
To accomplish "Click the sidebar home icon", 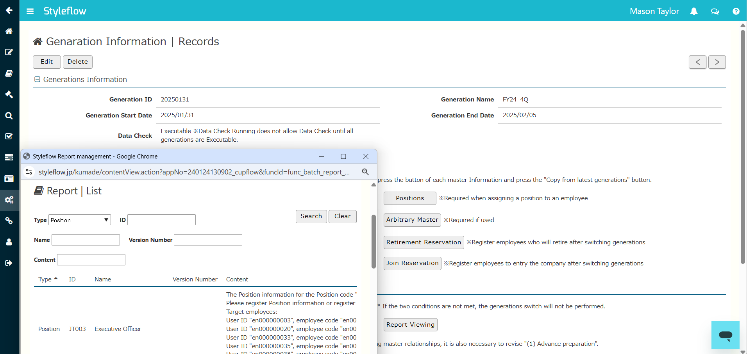I will 9,31.
